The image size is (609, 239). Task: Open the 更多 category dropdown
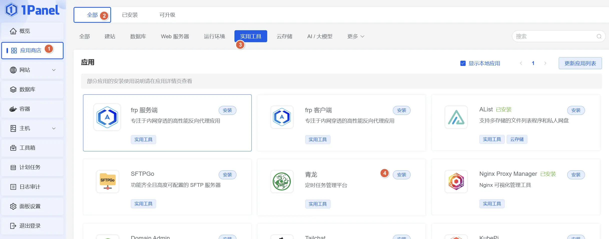click(356, 36)
